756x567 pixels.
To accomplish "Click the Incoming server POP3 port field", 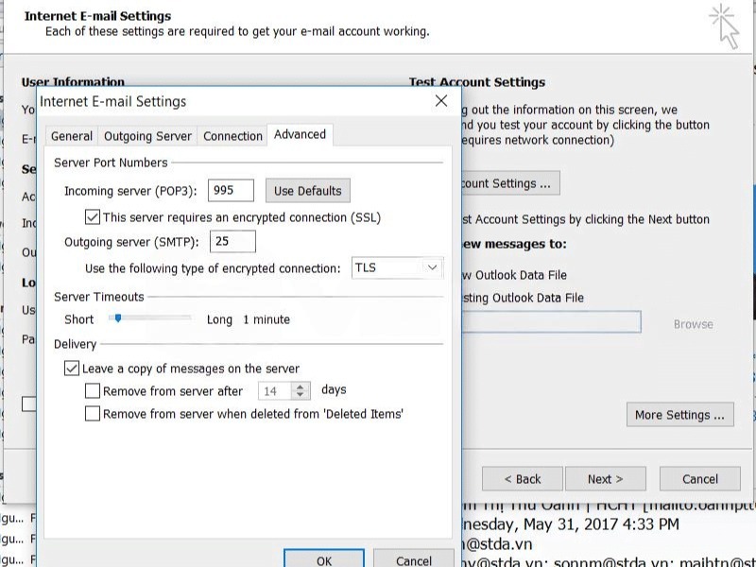I will [x=231, y=190].
